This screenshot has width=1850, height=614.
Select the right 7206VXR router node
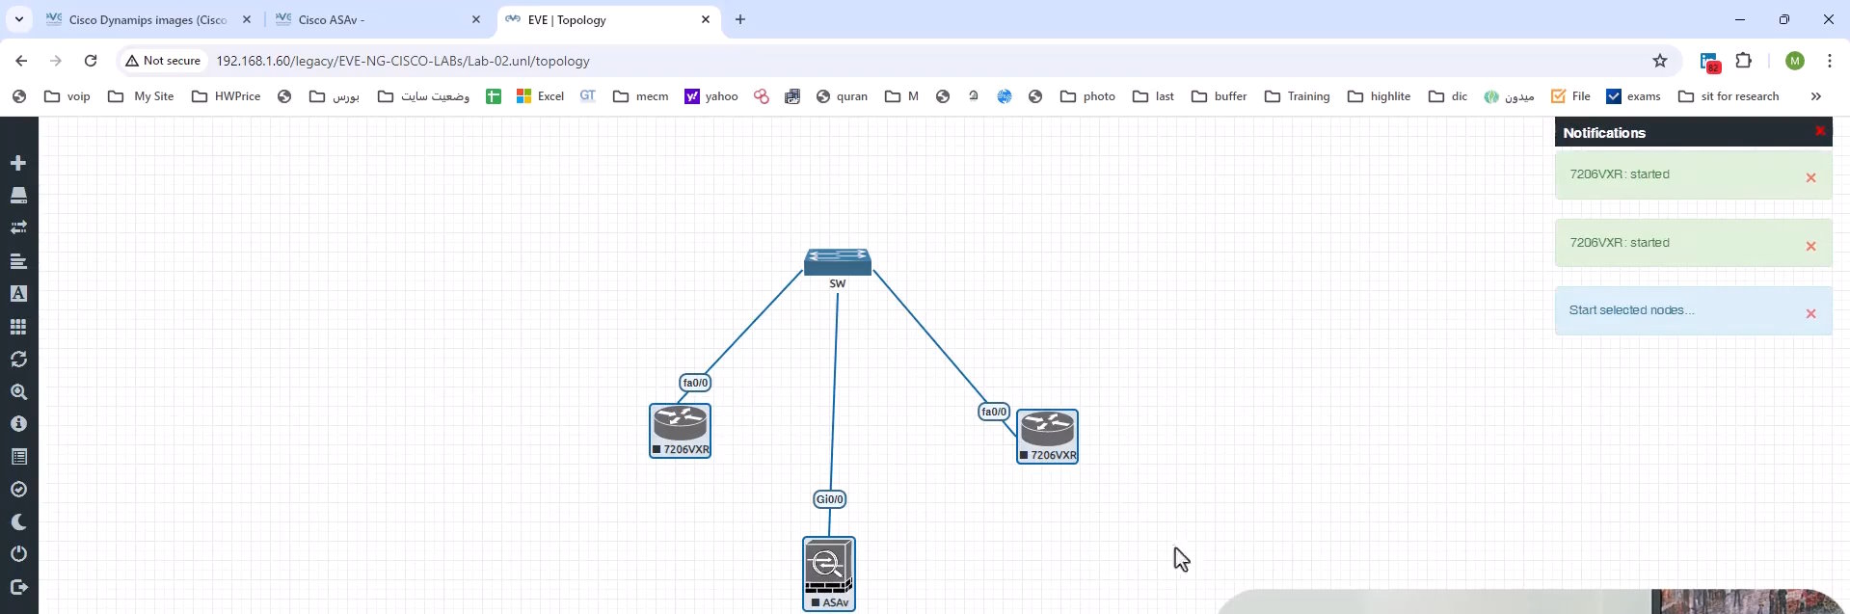1047,436
